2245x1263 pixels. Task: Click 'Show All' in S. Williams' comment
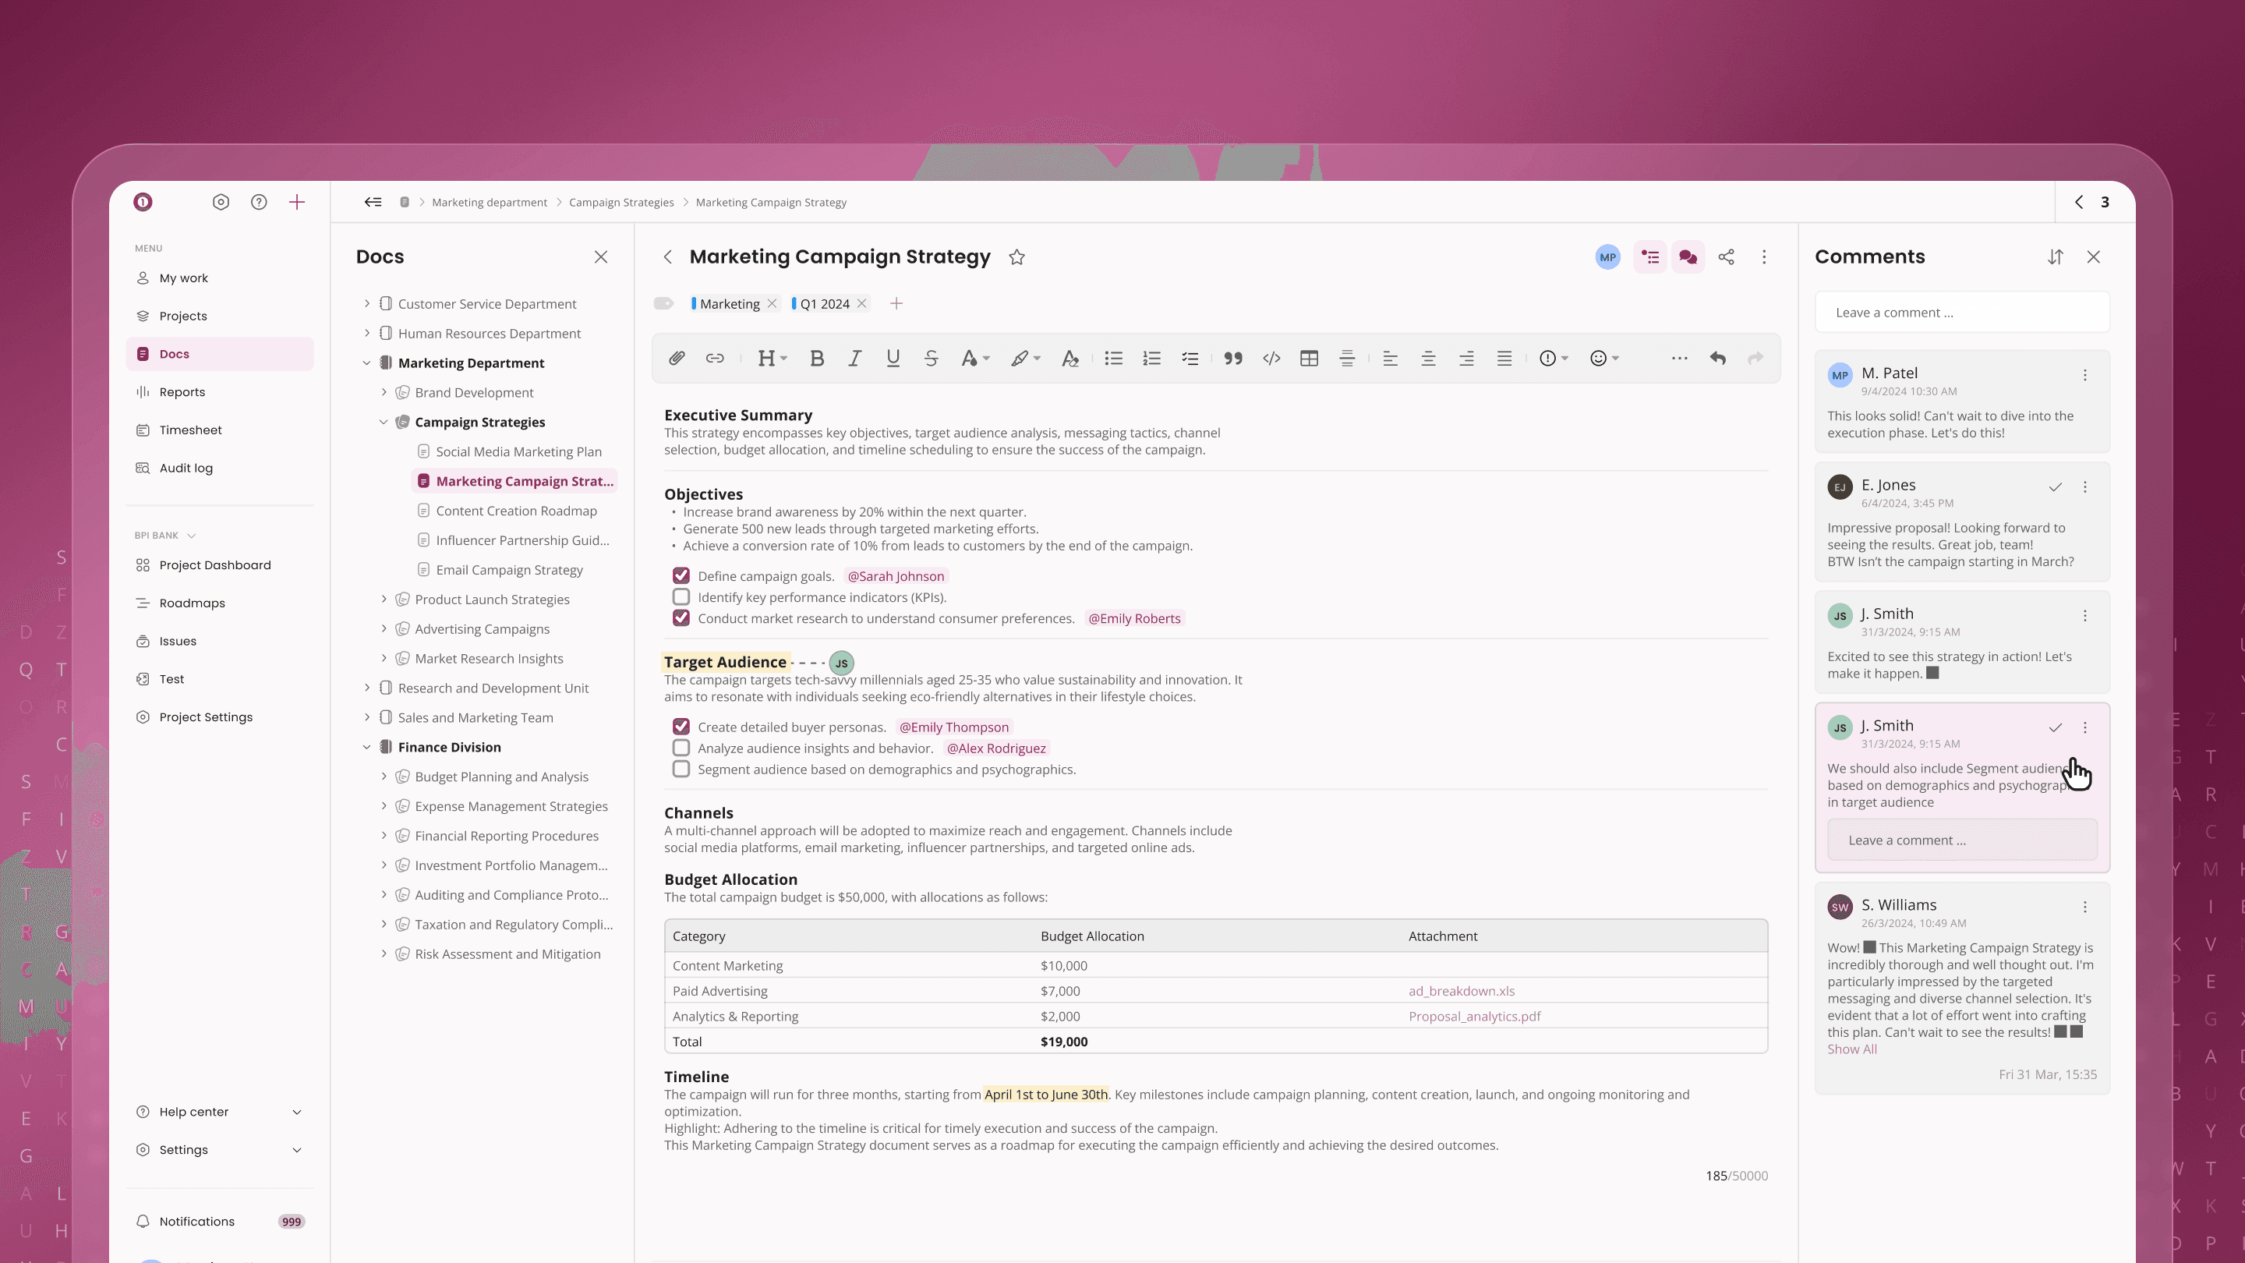coord(1852,1049)
